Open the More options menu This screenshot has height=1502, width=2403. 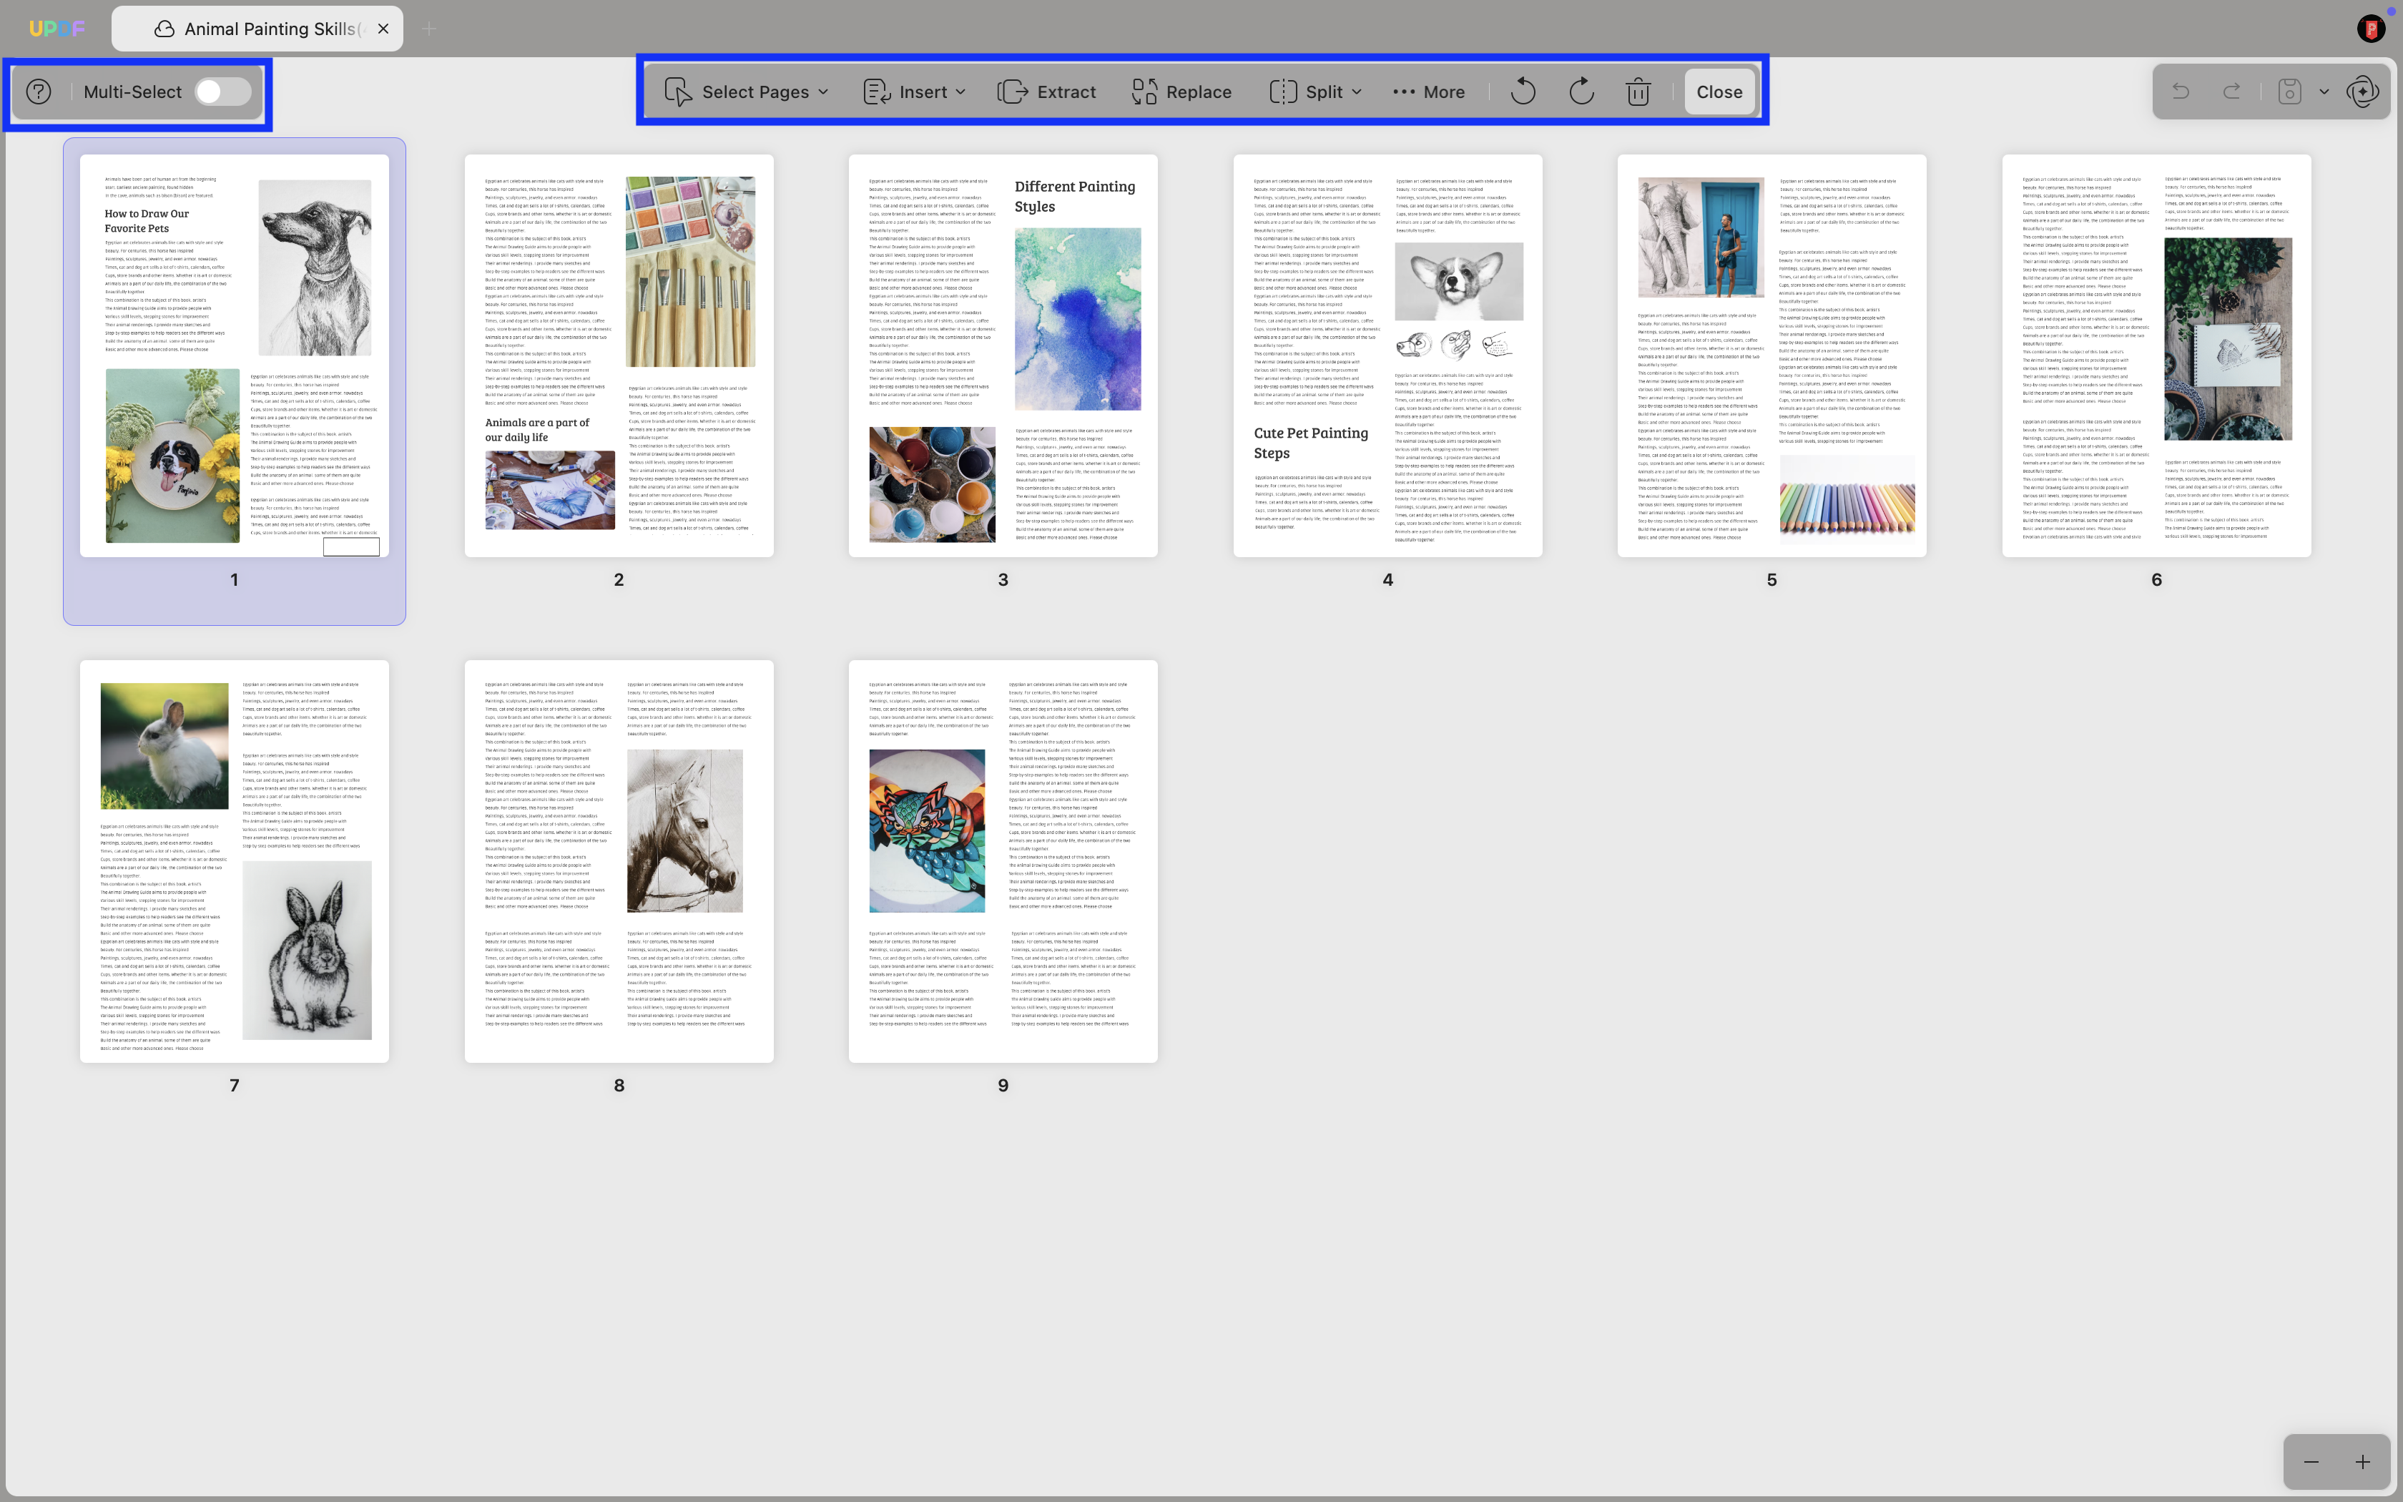tap(1429, 92)
